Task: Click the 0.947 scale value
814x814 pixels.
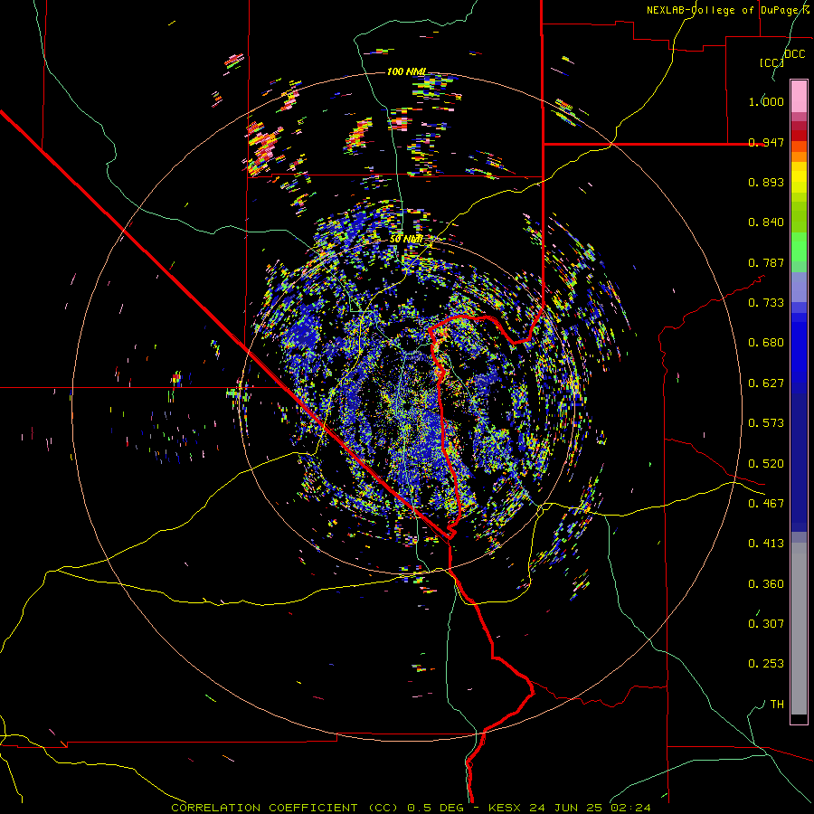Action: pos(766,142)
